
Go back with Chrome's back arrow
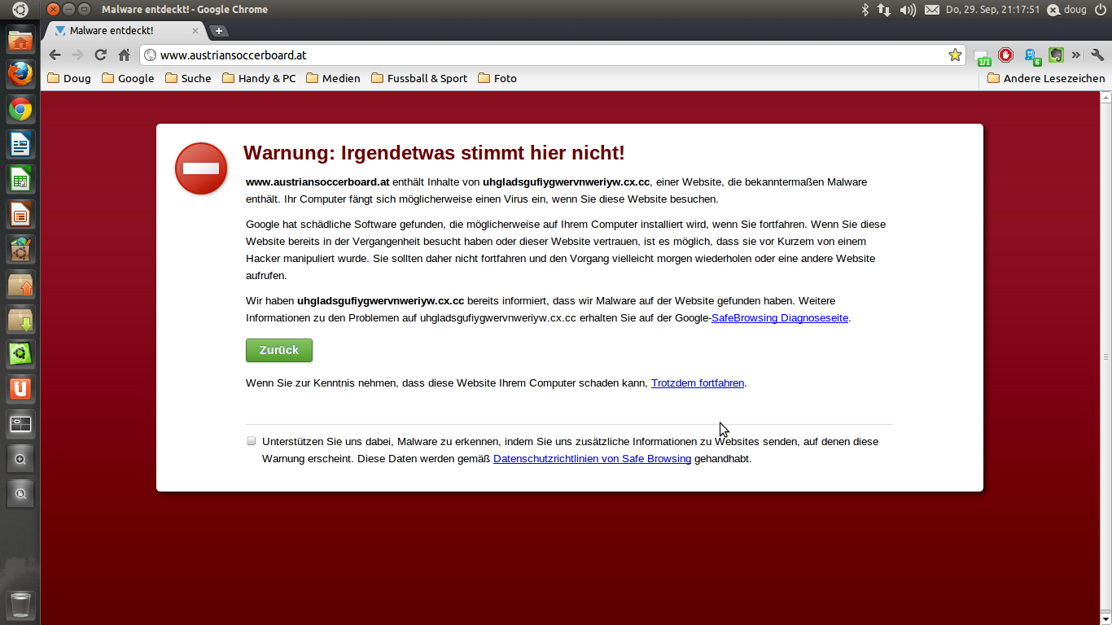pyautogui.click(x=55, y=55)
